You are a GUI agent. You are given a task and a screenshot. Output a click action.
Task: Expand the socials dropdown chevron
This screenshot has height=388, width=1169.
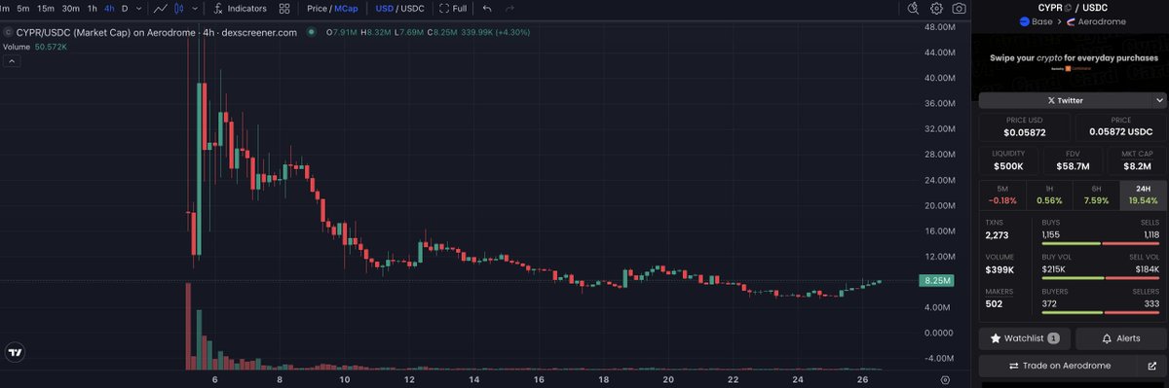(x=1159, y=100)
